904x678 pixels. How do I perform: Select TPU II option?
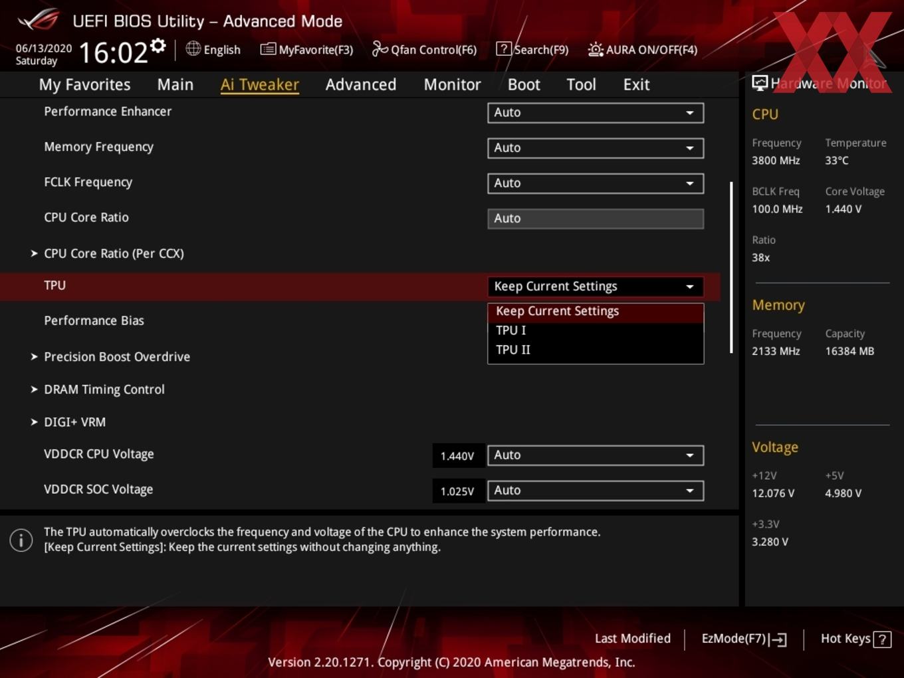596,350
